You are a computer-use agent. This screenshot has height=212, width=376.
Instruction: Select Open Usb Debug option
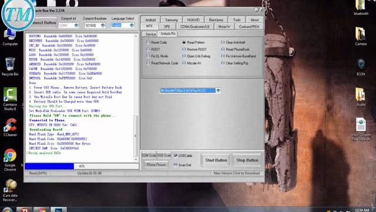(184, 56)
